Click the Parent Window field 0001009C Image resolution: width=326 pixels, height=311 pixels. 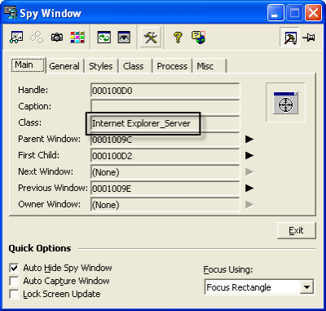pyautogui.click(x=165, y=140)
